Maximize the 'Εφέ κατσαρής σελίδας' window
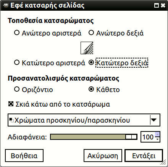 tap(157, 5)
